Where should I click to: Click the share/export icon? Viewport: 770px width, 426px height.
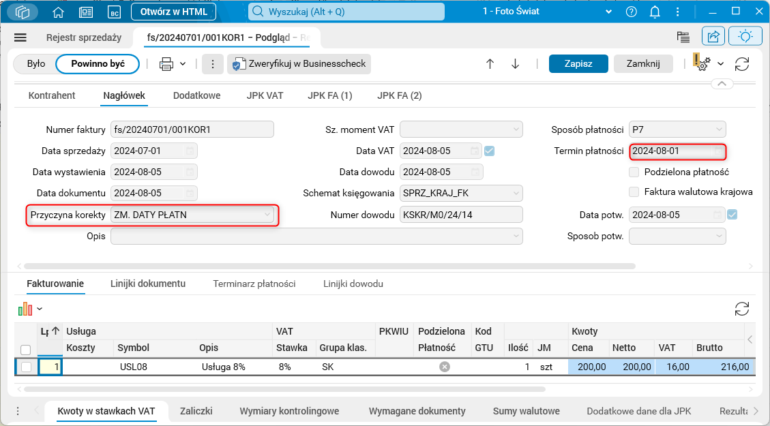tap(713, 37)
